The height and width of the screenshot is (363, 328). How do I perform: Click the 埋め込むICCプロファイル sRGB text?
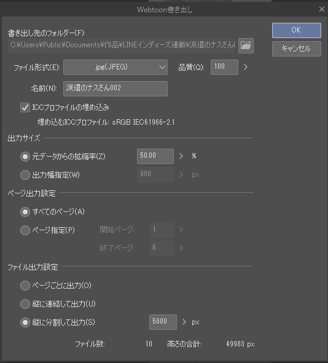[106, 122]
